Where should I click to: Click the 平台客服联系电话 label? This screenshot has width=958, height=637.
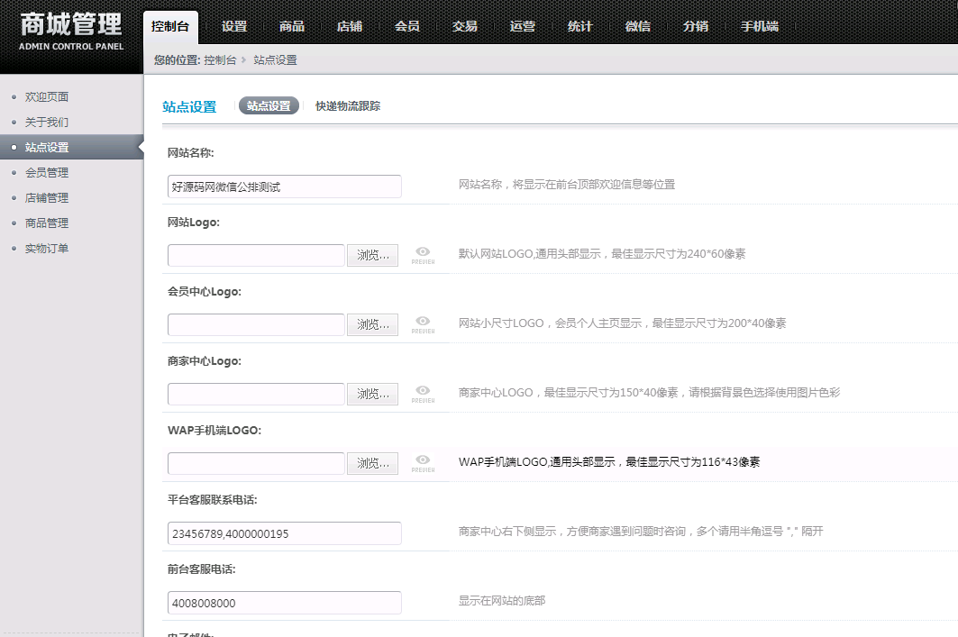pyautogui.click(x=213, y=499)
